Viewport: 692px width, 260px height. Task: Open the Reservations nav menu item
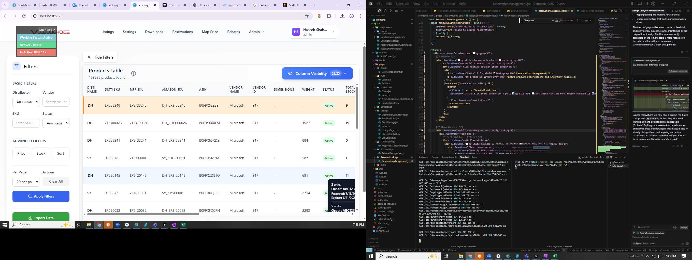pos(182,32)
